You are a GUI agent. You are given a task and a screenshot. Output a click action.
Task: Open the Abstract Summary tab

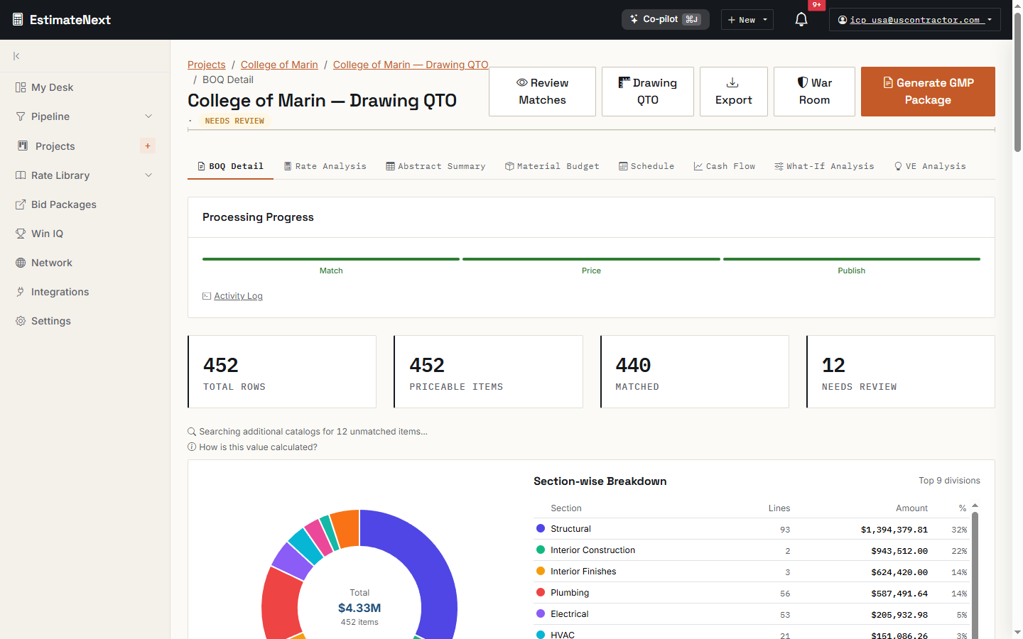(435, 166)
